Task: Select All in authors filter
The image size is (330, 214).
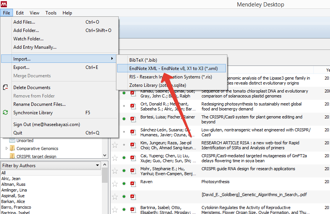Action: click(x=51, y=173)
